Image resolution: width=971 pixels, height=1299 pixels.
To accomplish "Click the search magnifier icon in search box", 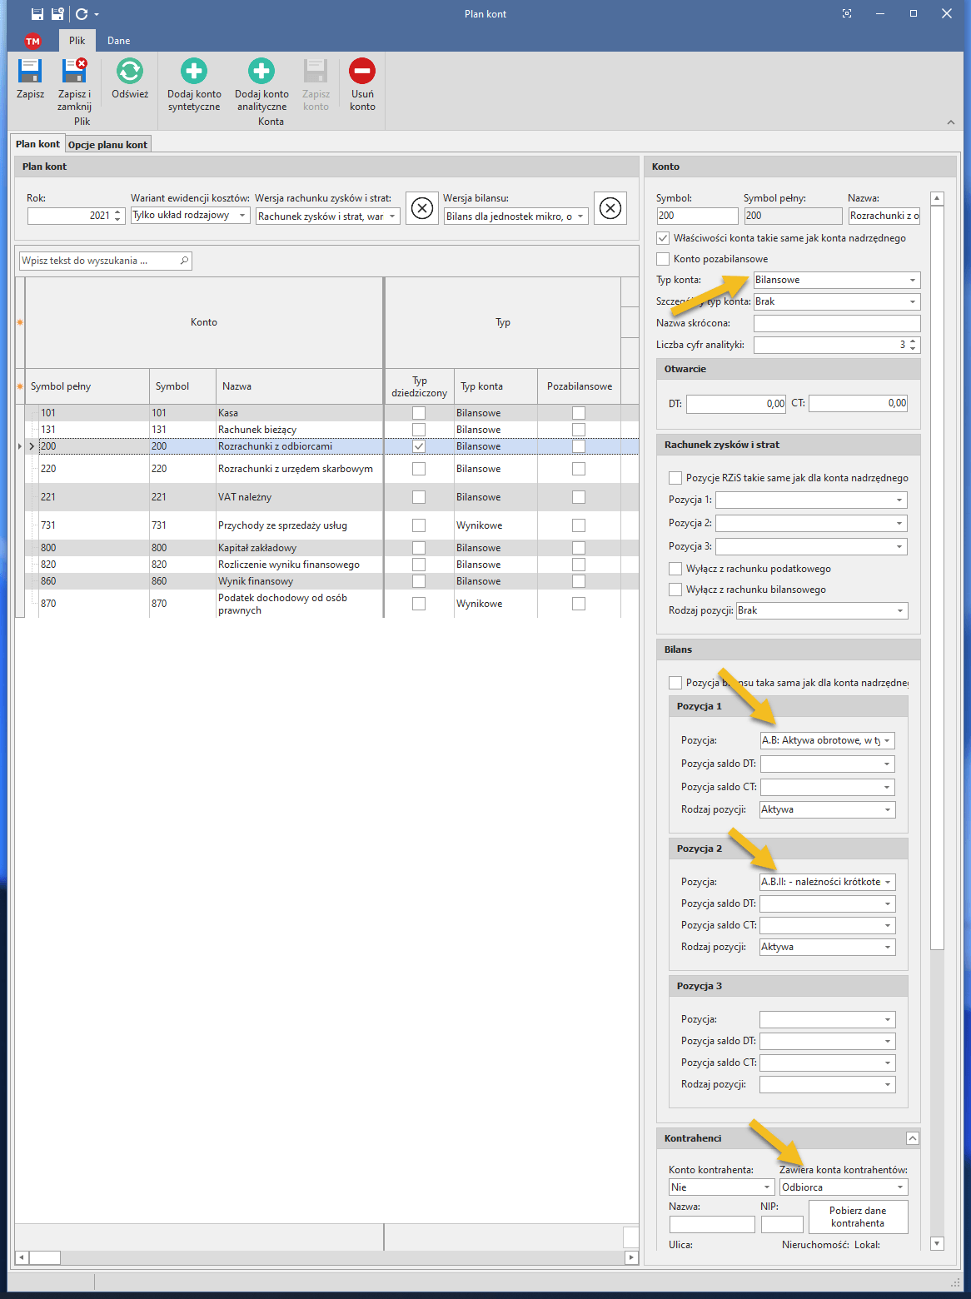I will (184, 261).
